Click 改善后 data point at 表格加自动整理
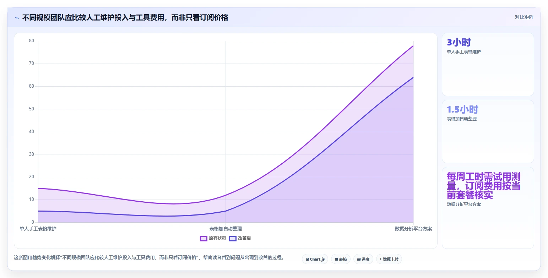The height and width of the screenshot is (278, 548). [226, 211]
